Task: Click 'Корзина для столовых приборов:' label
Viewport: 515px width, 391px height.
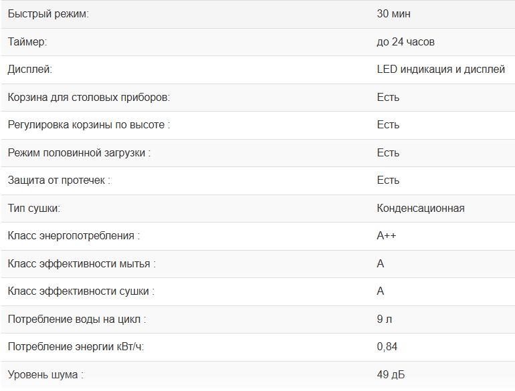Action: pyautogui.click(x=89, y=98)
